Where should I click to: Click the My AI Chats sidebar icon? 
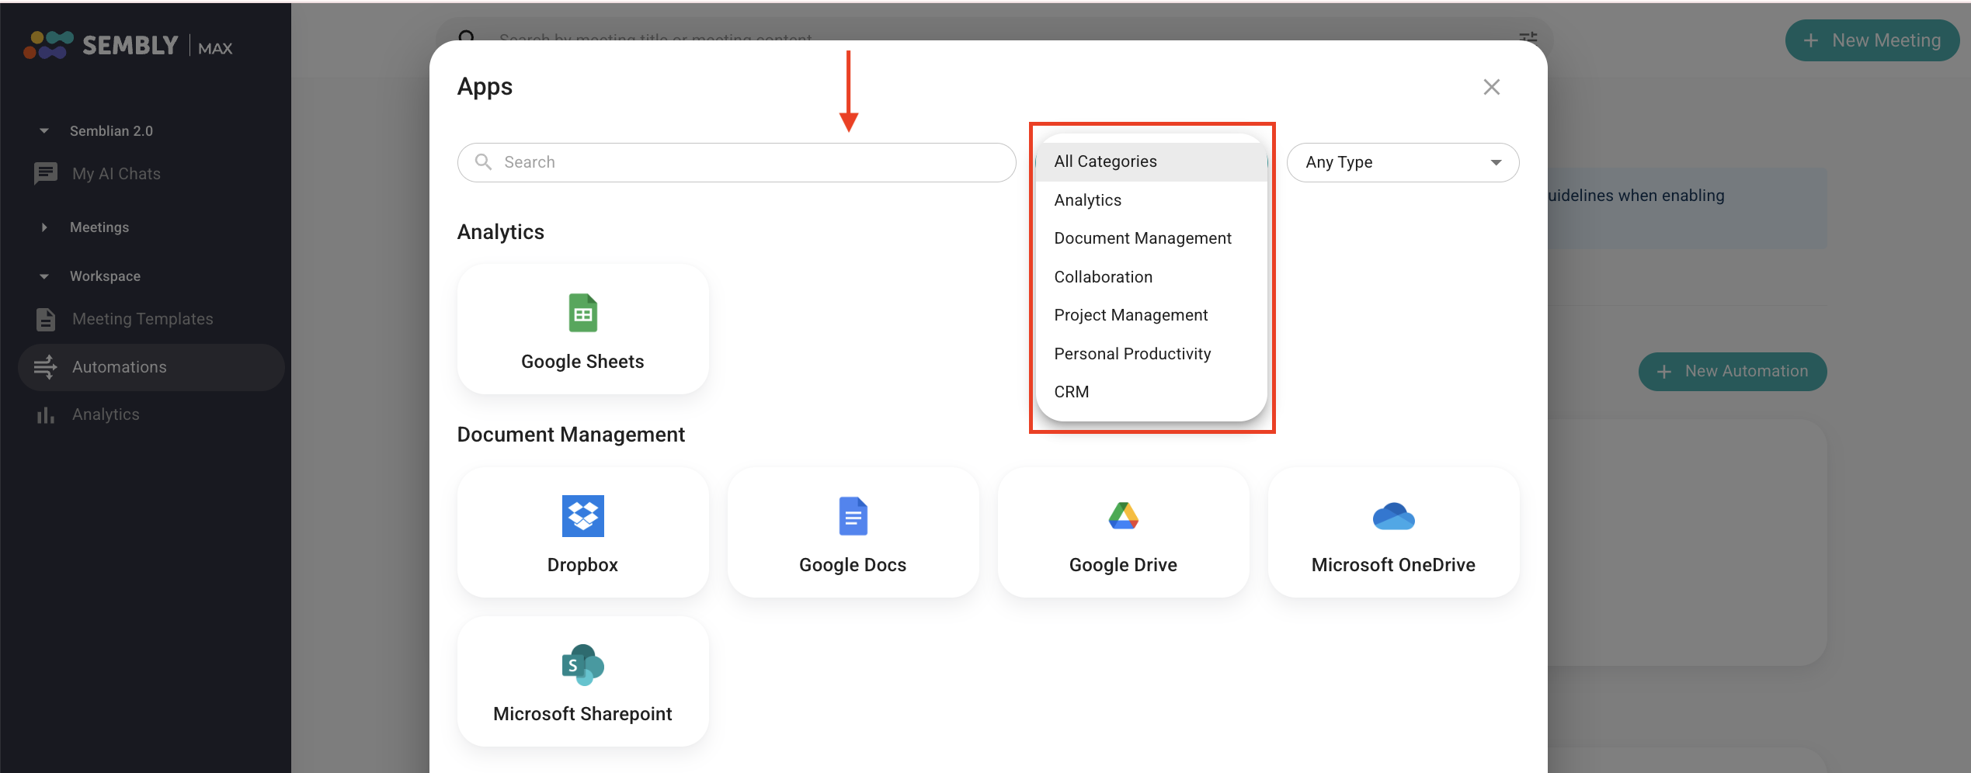[x=46, y=174]
